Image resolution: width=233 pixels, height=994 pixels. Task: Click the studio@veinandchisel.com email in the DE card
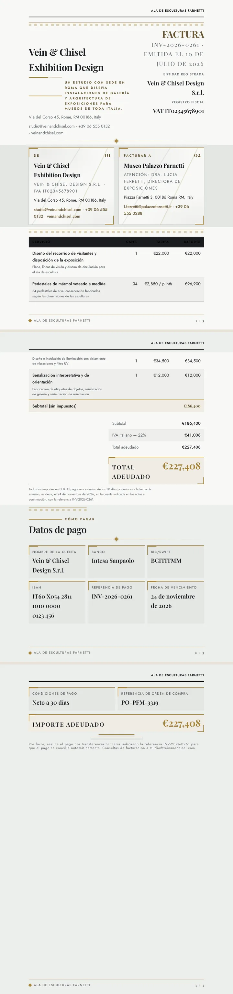58,209
